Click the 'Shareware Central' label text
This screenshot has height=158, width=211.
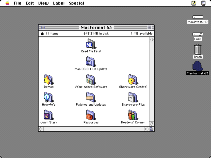pos(133,87)
